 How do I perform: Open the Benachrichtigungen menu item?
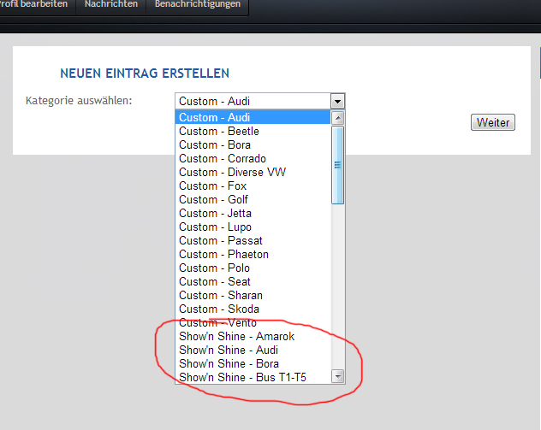pos(198,5)
